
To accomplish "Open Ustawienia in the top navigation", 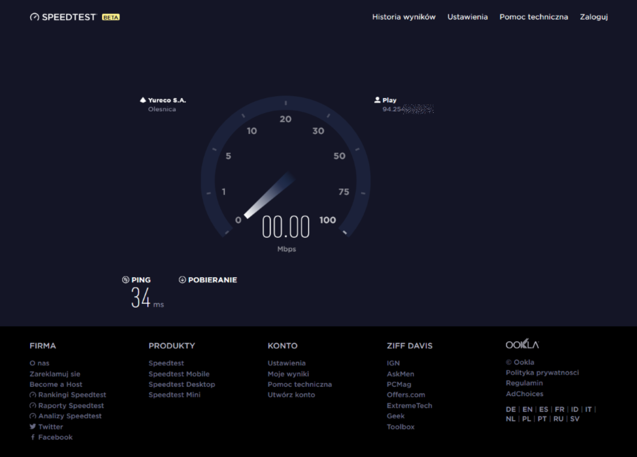I will pyautogui.click(x=467, y=17).
